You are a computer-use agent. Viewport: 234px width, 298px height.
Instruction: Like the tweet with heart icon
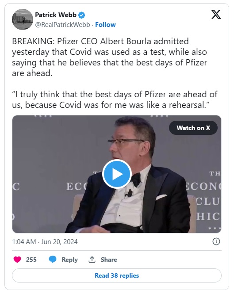[17, 260]
